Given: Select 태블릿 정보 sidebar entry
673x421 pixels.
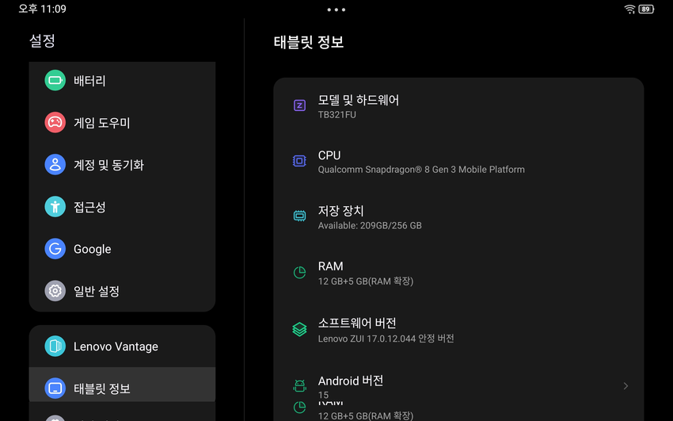Looking at the screenshot, I should 122,385.
